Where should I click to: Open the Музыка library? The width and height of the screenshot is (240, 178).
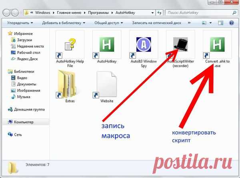click(x=24, y=97)
